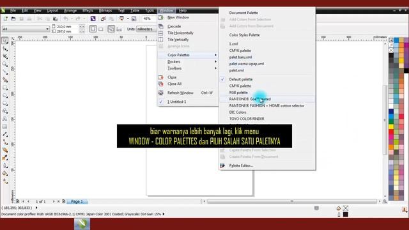409x230 pixels.
Task: Select the Pick tool in toolbox
Action: (x=5, y=41)
